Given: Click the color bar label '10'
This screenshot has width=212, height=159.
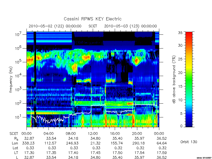Looking at the screenshot, I should point(180,100).
